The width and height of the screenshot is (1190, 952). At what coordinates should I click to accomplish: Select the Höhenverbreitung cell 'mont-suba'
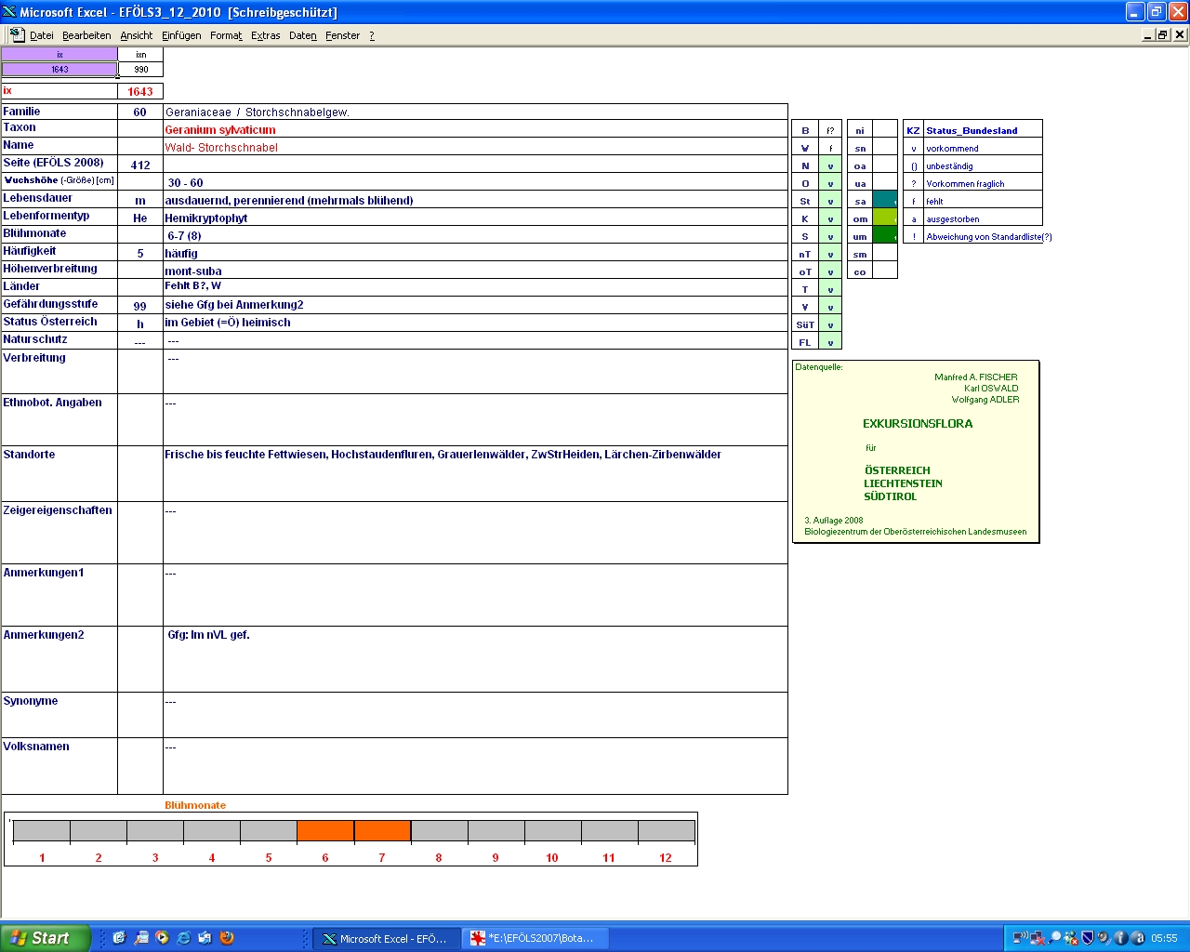click(475, 271)
